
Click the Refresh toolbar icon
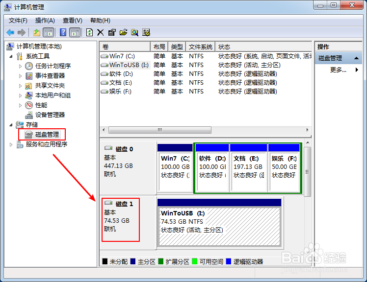(89, 32)
